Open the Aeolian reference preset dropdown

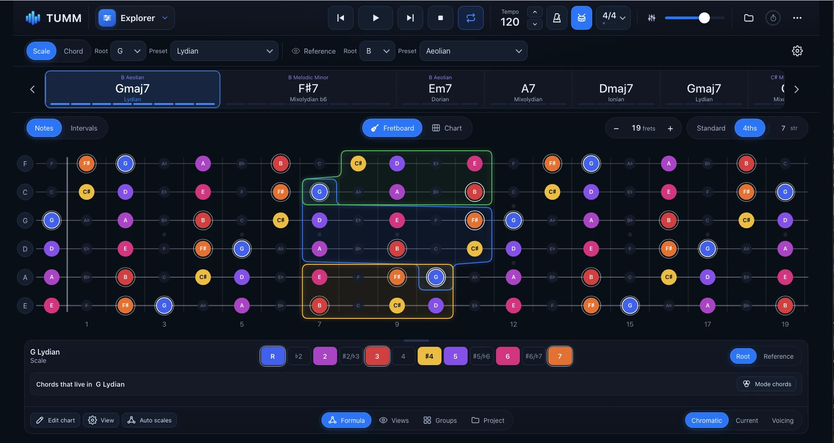[474, 51]
